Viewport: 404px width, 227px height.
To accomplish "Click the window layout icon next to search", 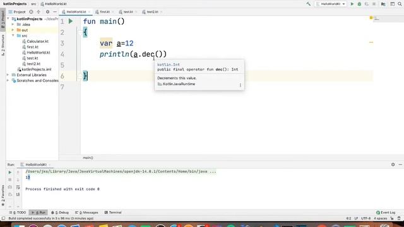I will tap(392, 4).
